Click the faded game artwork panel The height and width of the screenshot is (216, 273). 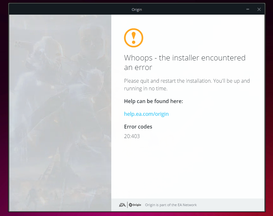click(x=60, y=111)
